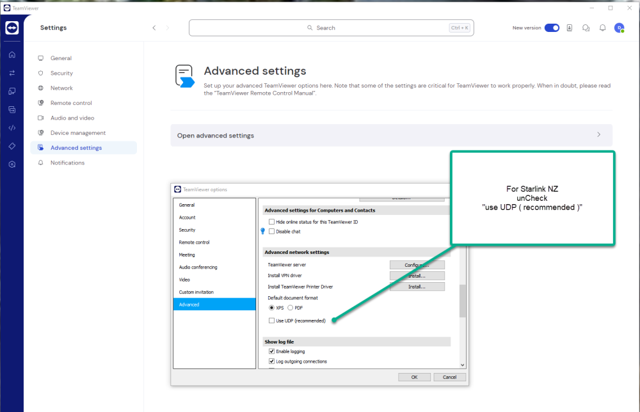Select Advanced in TeamViewer options list
The image size is (640, 412).
pos(214,305)
